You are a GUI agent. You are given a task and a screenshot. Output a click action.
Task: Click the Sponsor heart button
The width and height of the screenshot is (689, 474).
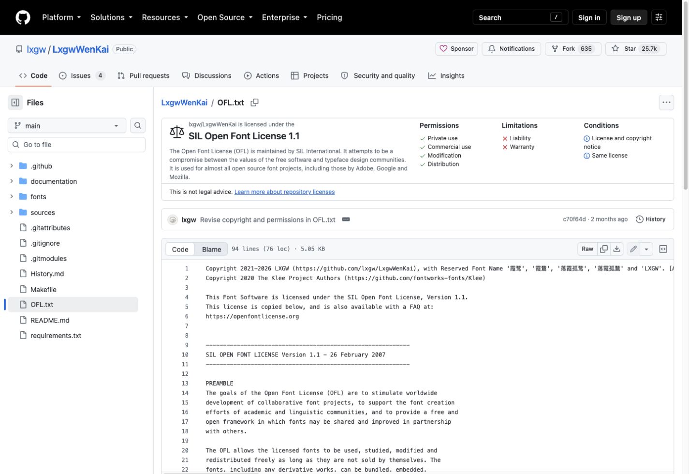457,49
